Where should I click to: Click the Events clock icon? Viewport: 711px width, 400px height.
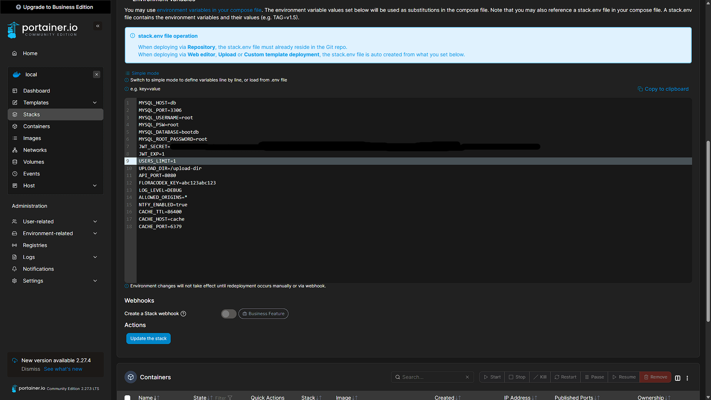click(15, 174)
